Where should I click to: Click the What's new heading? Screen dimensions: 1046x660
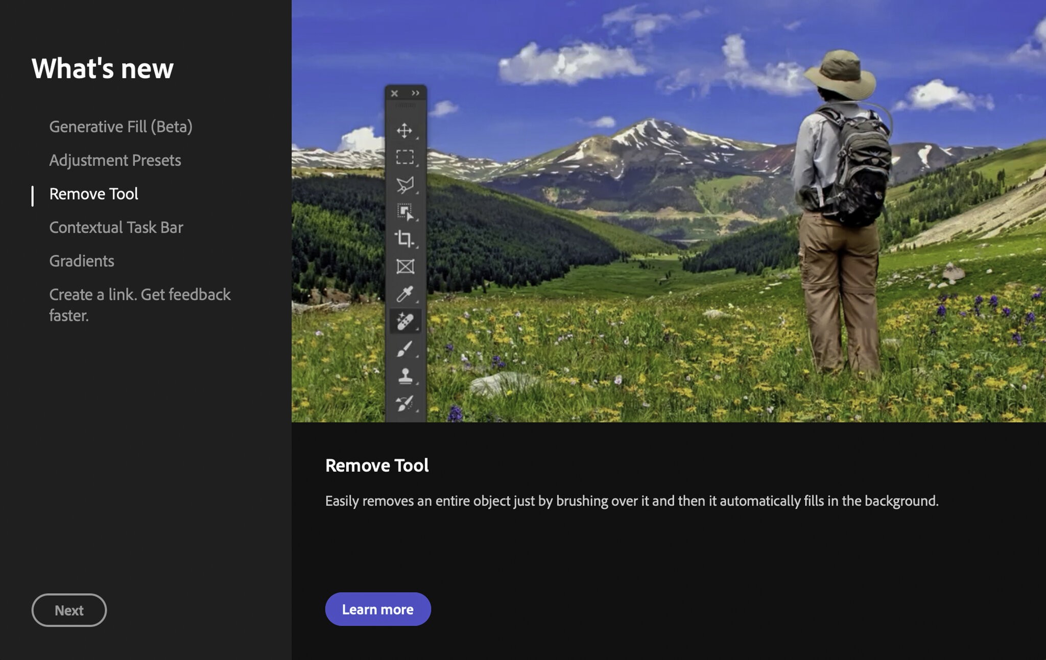tap(103, 68)
